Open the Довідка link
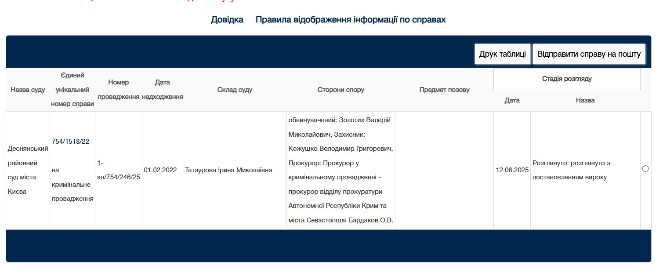The image size is (663, 269). pyautogui.click(x=227, y=20)
